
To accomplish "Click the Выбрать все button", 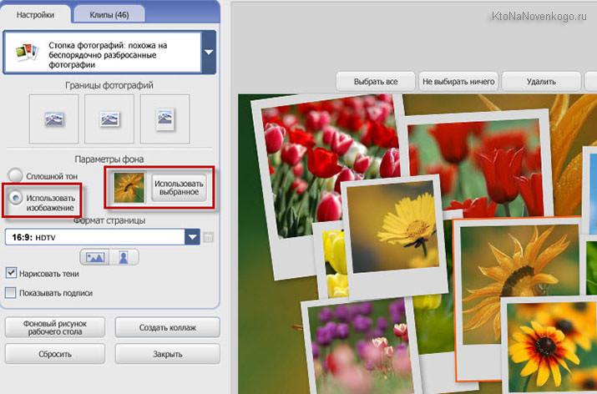I will click(376, 82).
